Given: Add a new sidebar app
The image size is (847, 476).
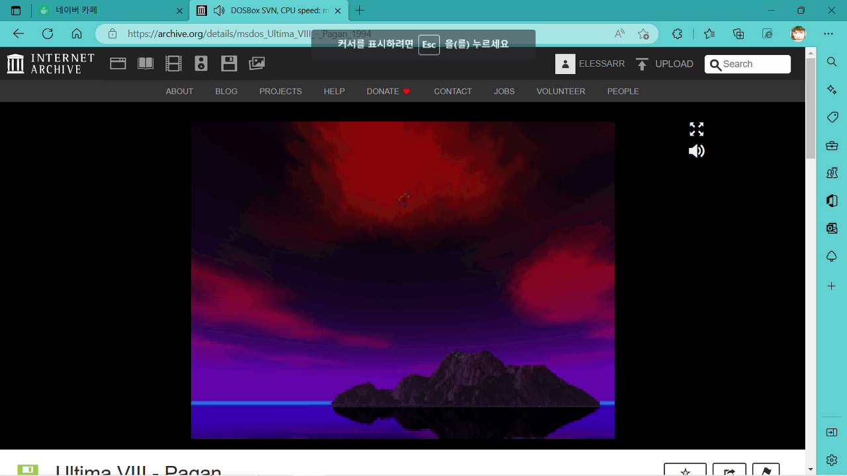Looking at the screenshot, I should [832, 286].
